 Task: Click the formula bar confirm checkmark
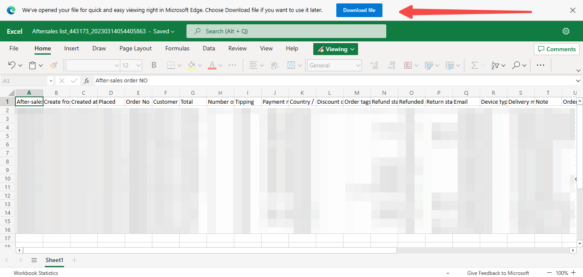click(74, 80)
